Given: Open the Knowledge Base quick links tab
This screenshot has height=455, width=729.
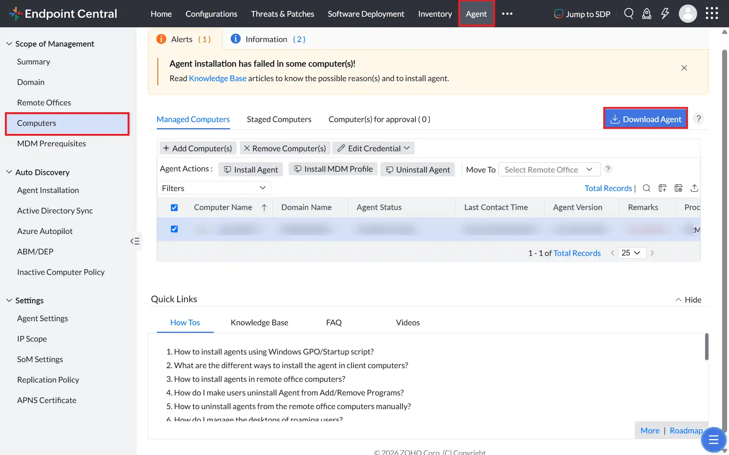Looking at the screenshot, I should (x=259, y=323).
